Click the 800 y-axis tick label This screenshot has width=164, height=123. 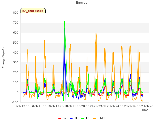click(16, 13)
